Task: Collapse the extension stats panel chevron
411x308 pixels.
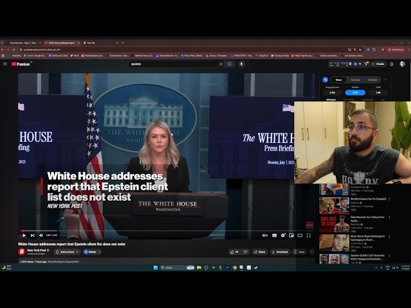Action: point(385,80)
